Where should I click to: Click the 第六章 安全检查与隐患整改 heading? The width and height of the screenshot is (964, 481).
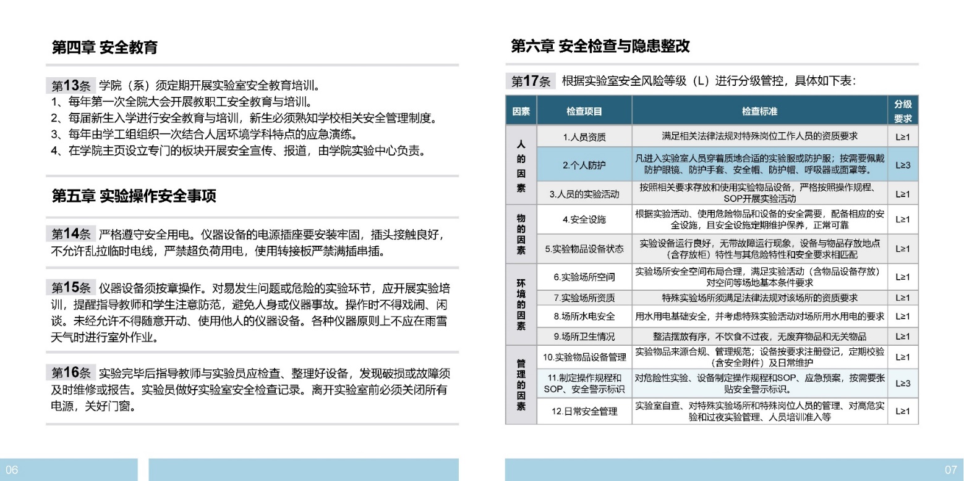[x=600, y=46]
